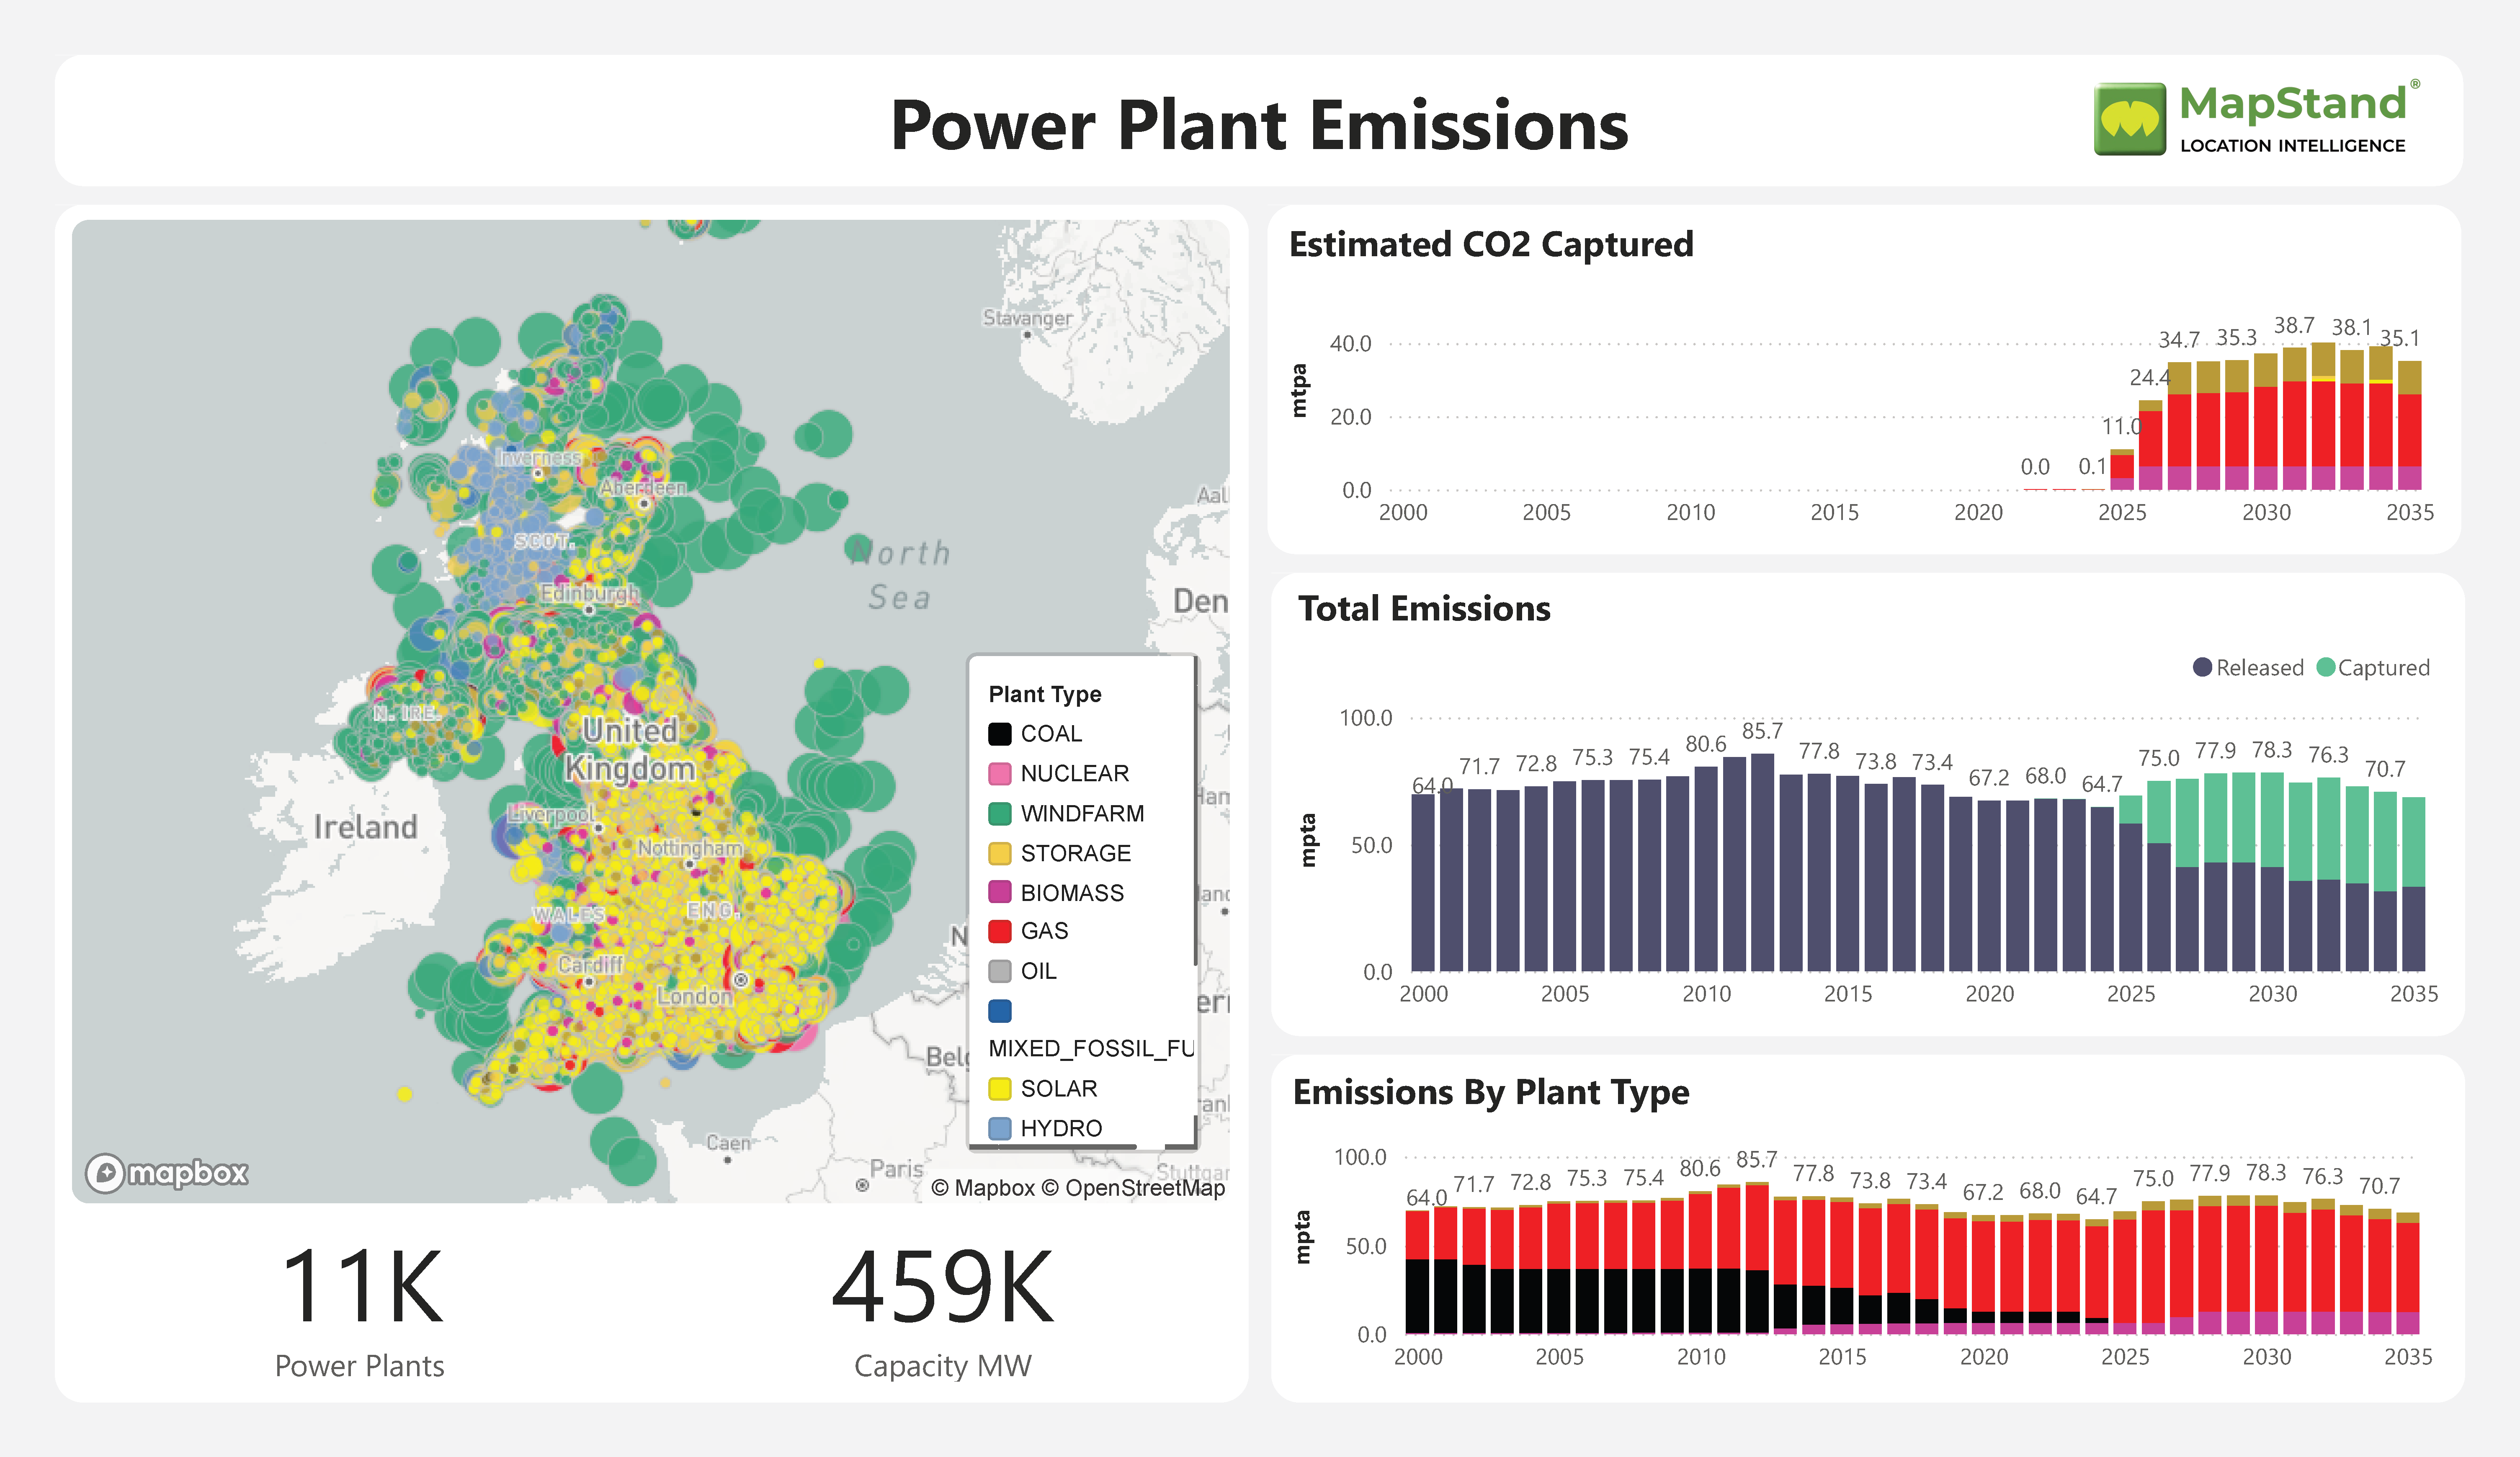Click the Inverness label on the map
The width and height of the screenshot is (2520, 1457).
coord(539,457)
